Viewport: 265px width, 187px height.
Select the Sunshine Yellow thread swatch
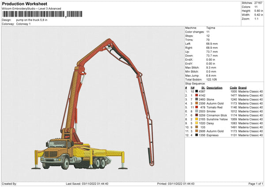(x=196, y=119)
